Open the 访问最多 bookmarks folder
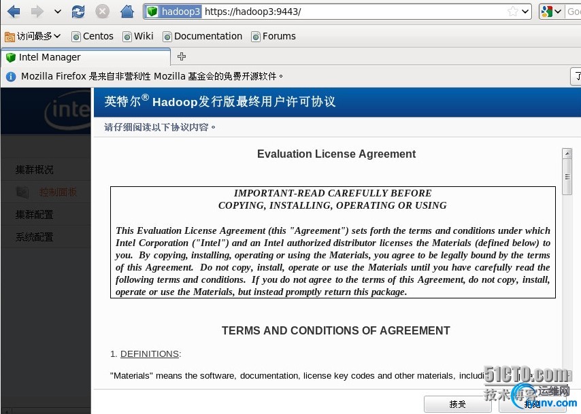The width and height of the screenshot is (581, 414). [33, 36]
